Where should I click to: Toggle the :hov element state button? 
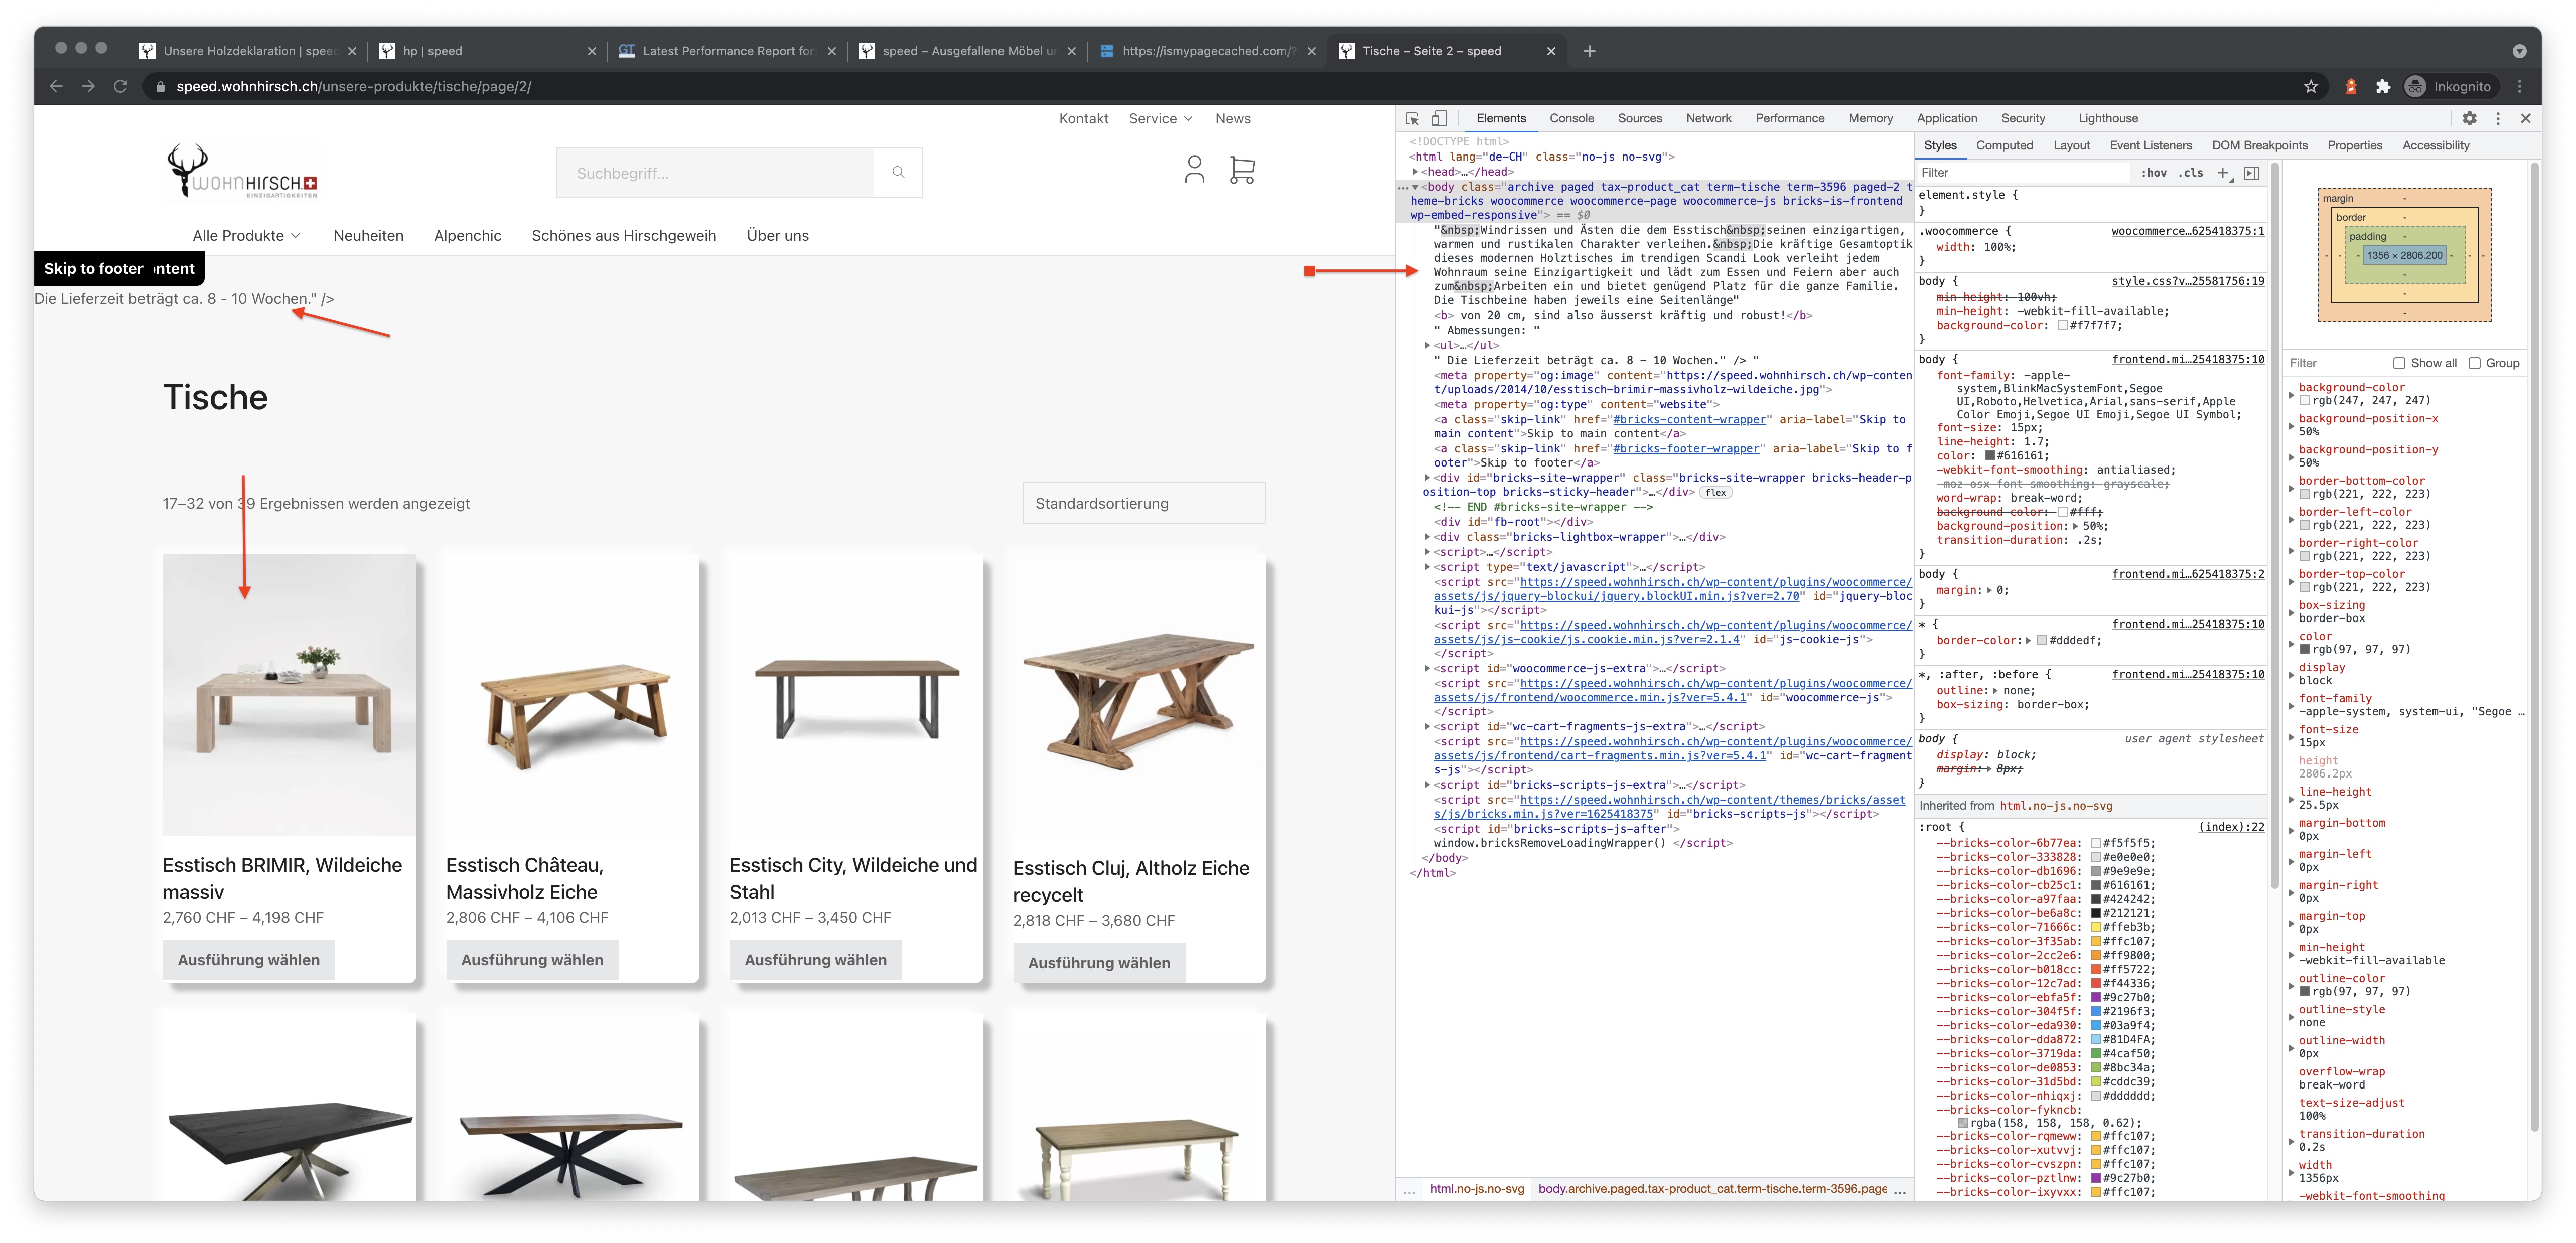click(x=2154, y=172)
